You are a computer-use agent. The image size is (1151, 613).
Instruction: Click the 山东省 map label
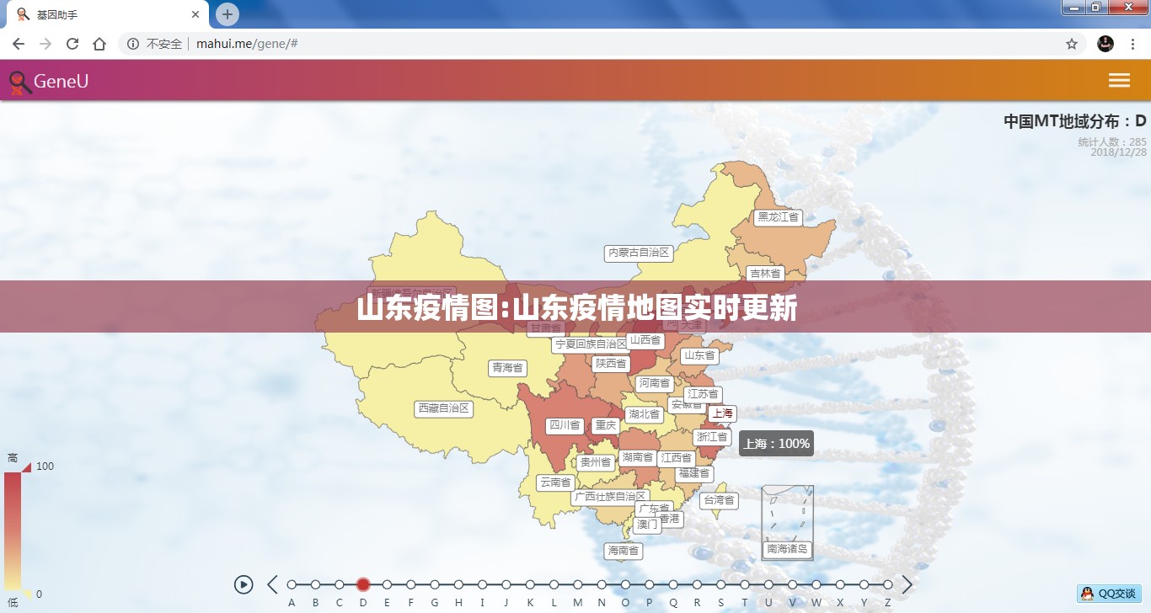pos(699,355)
